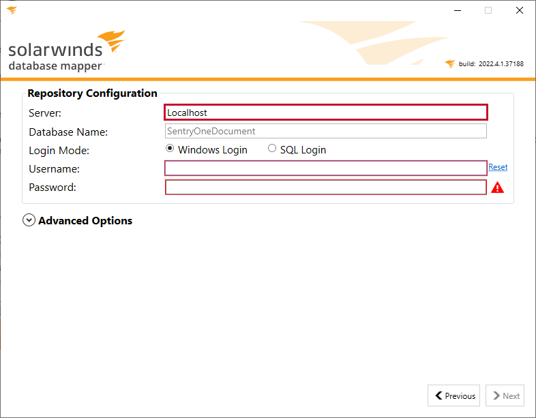Viewport: 536px width, 418px height.
Task: Select the SQL Login radio button
Action: [x=272, y=149]
